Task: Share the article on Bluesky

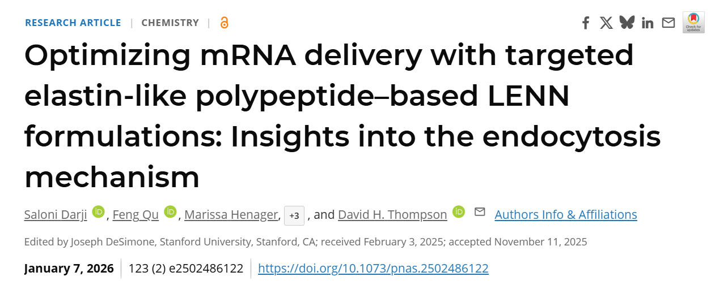Action: [x=627, y=23]
